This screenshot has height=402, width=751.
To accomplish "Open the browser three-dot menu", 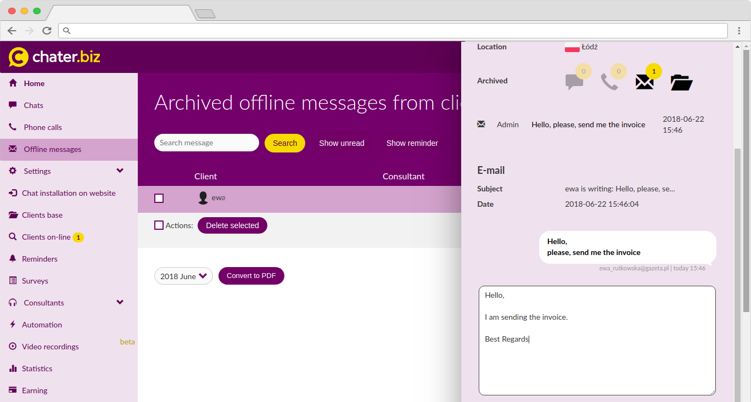I will point(739,31).
